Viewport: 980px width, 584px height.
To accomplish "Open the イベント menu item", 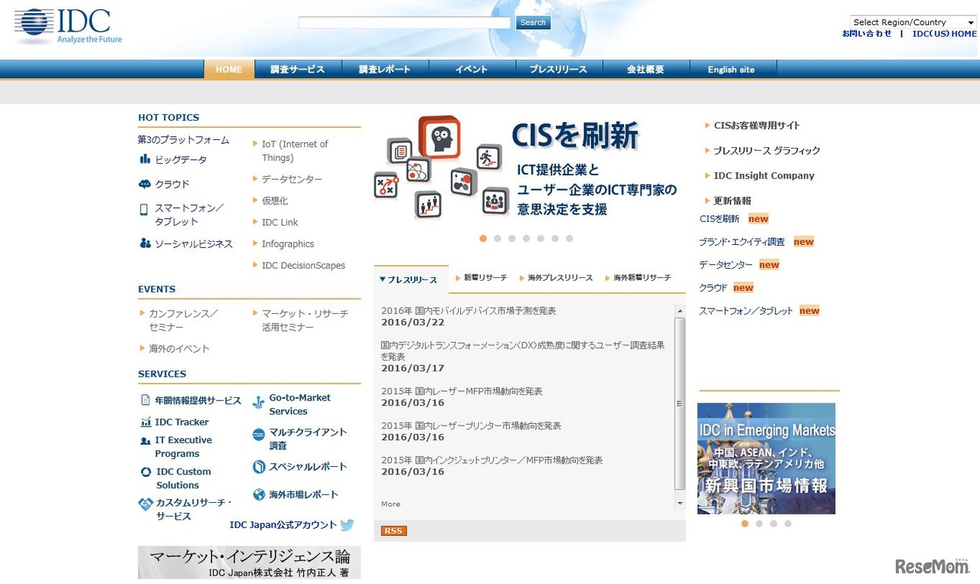I will 471,69.
